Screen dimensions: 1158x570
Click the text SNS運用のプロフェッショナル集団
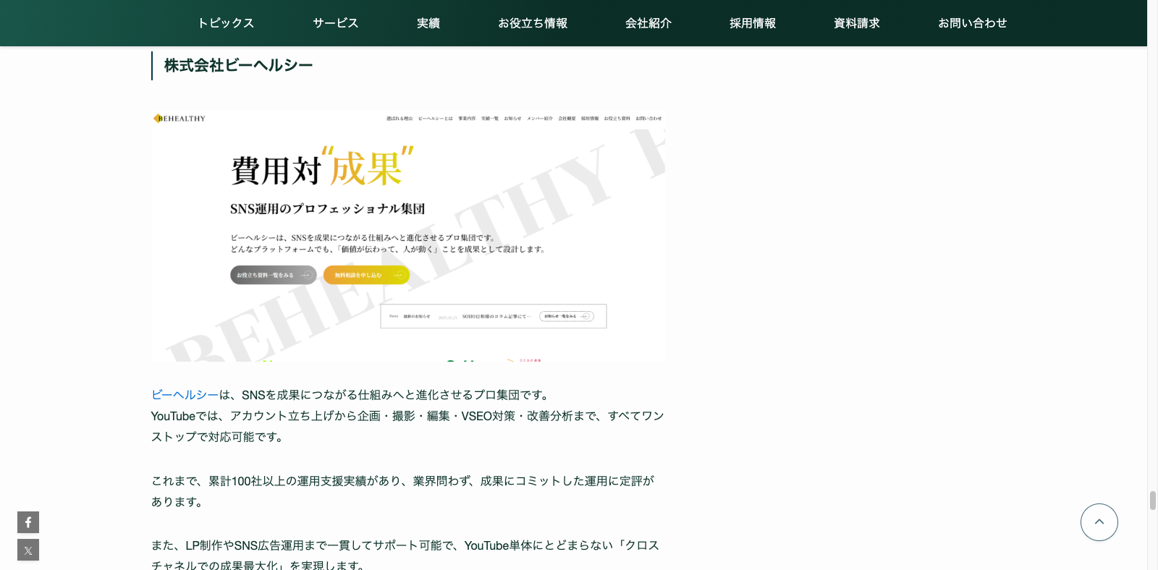tap(327, 209)
